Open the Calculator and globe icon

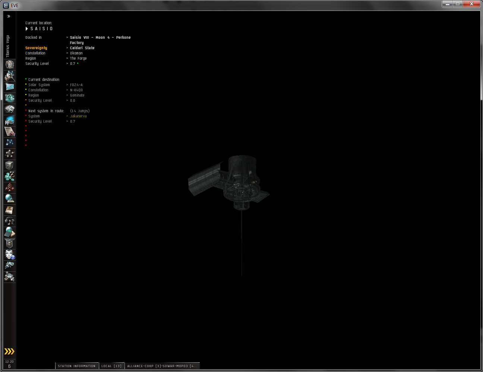10,232
